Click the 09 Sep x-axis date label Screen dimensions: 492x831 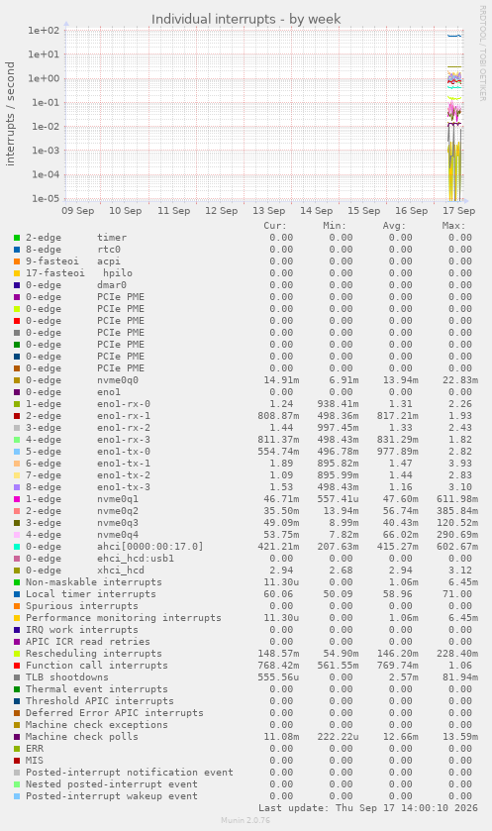coord(78,211)
